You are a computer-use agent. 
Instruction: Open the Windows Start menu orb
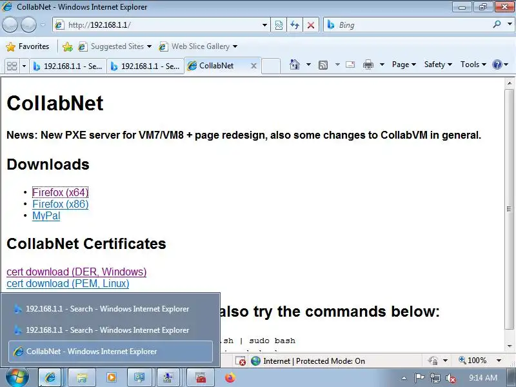17,377
